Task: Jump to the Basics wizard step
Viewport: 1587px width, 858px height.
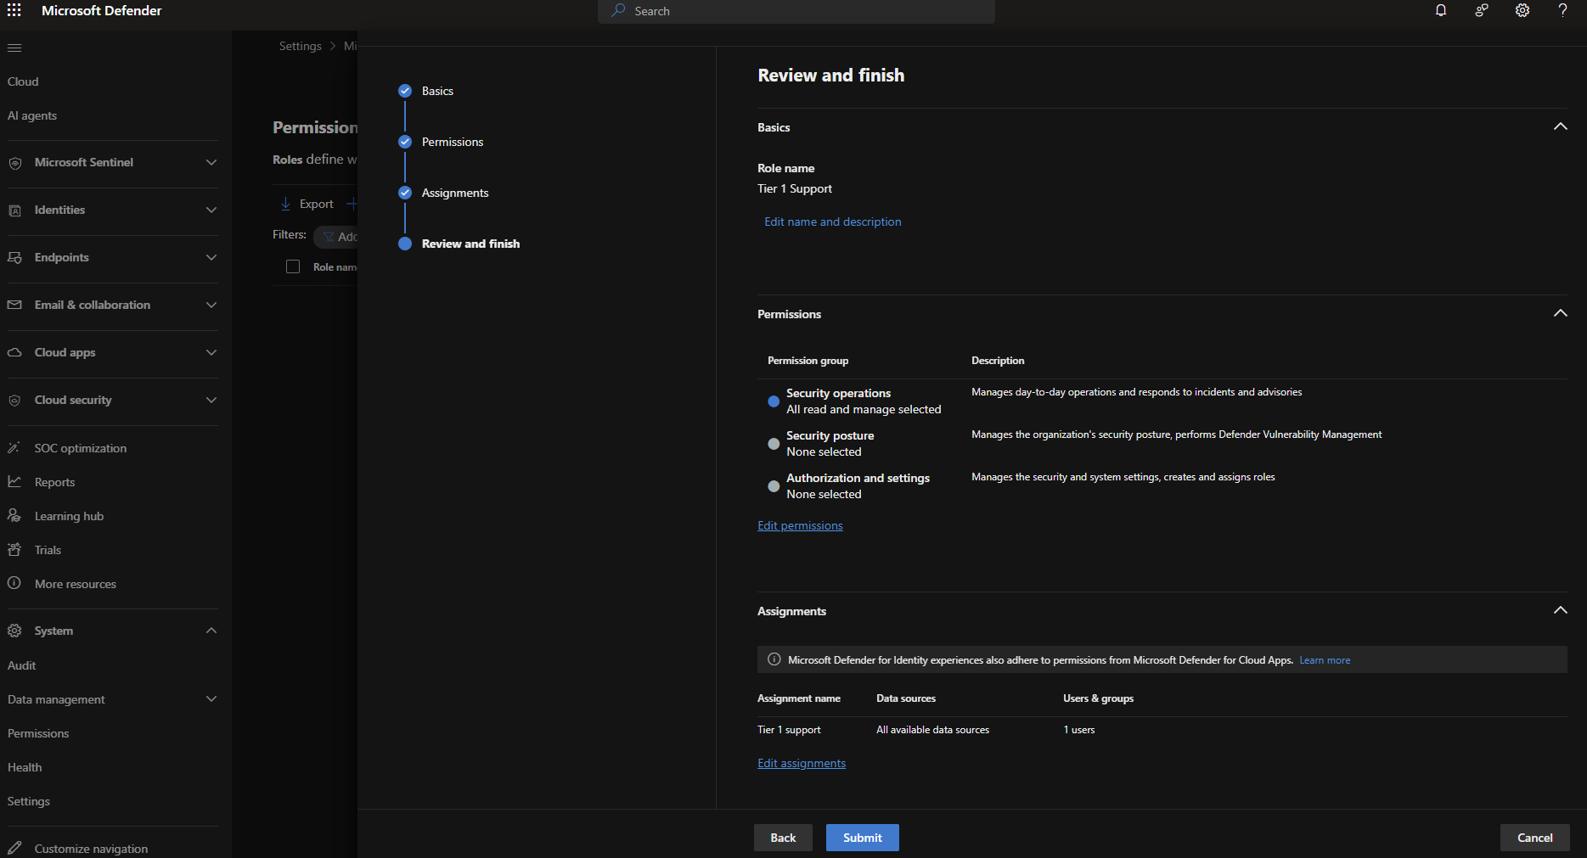Action: click(x=436, y=91)
